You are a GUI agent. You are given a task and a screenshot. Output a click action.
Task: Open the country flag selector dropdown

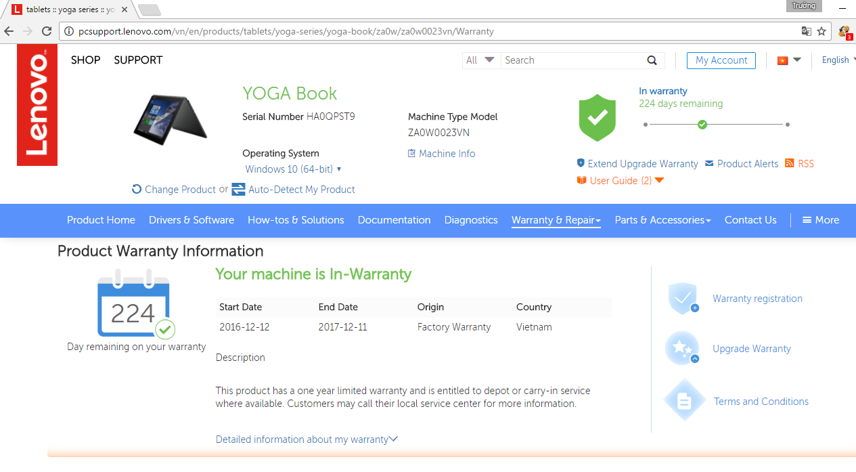pyautogui.click(x=789, y=60)
